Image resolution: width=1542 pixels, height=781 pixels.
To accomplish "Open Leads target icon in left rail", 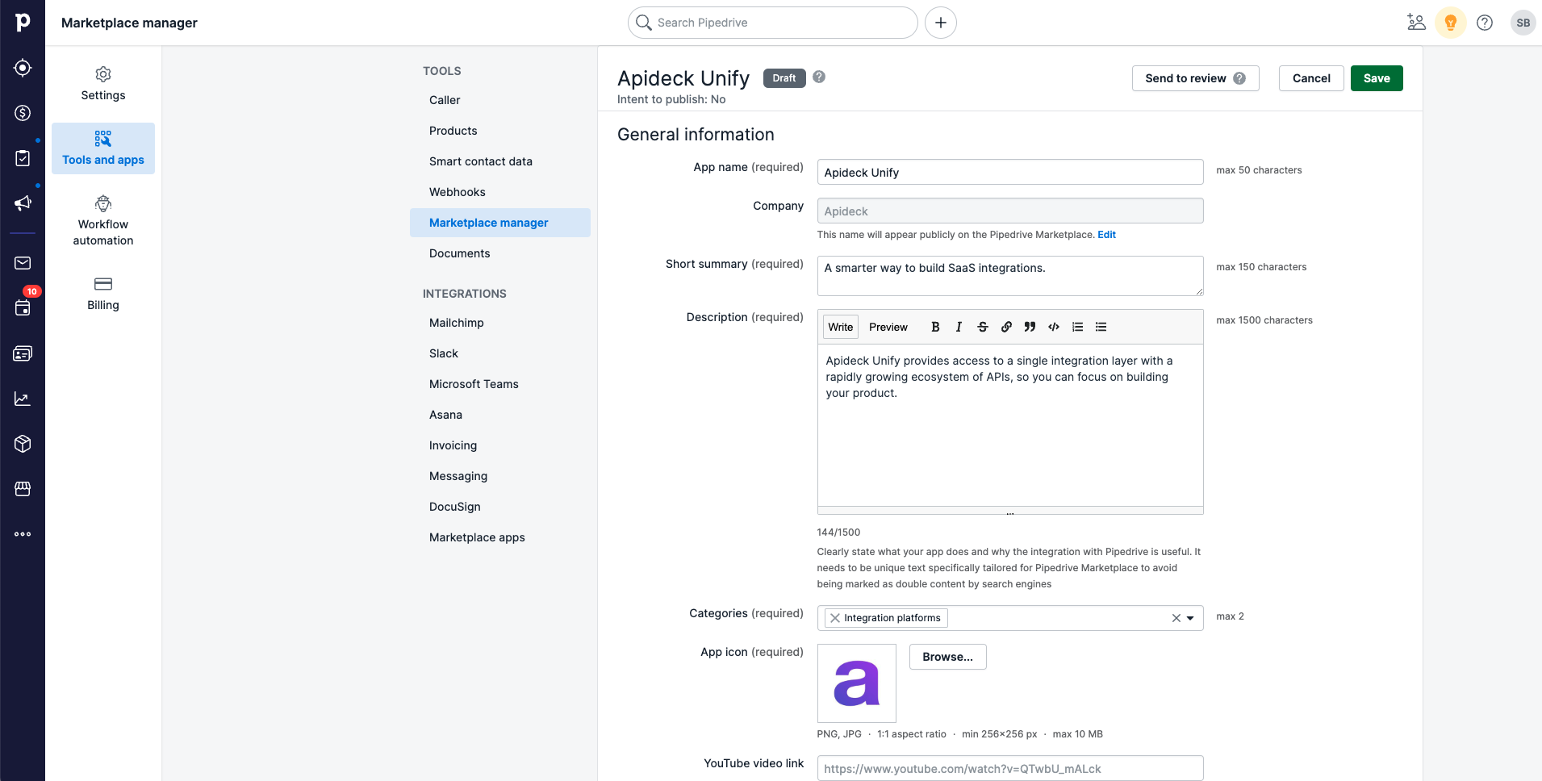I will coord(23,68).
